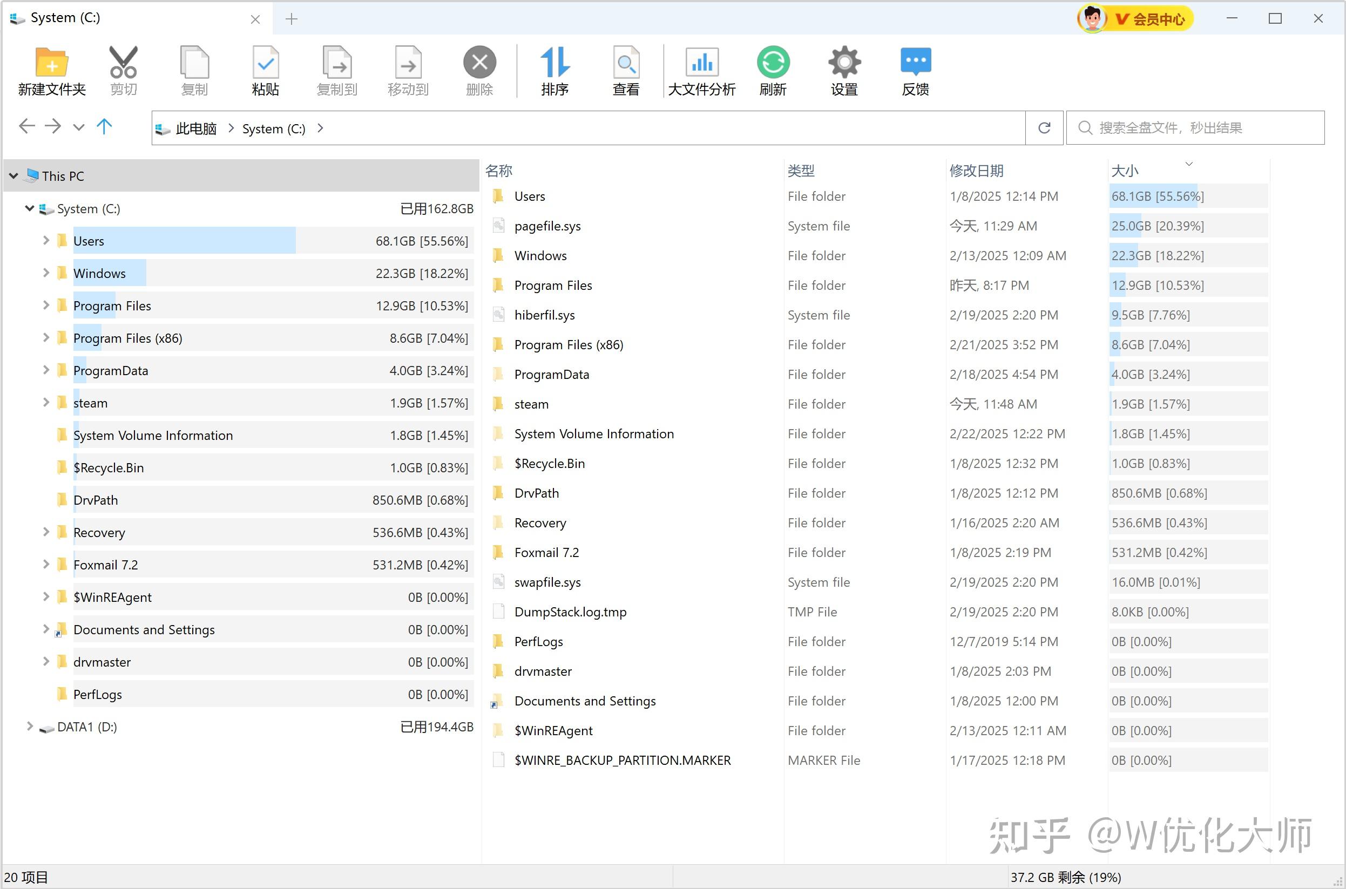The image size is (1346, 889).
Task: Click the 粘贴 (Paste) icon
Action: [x=265, y=70]
